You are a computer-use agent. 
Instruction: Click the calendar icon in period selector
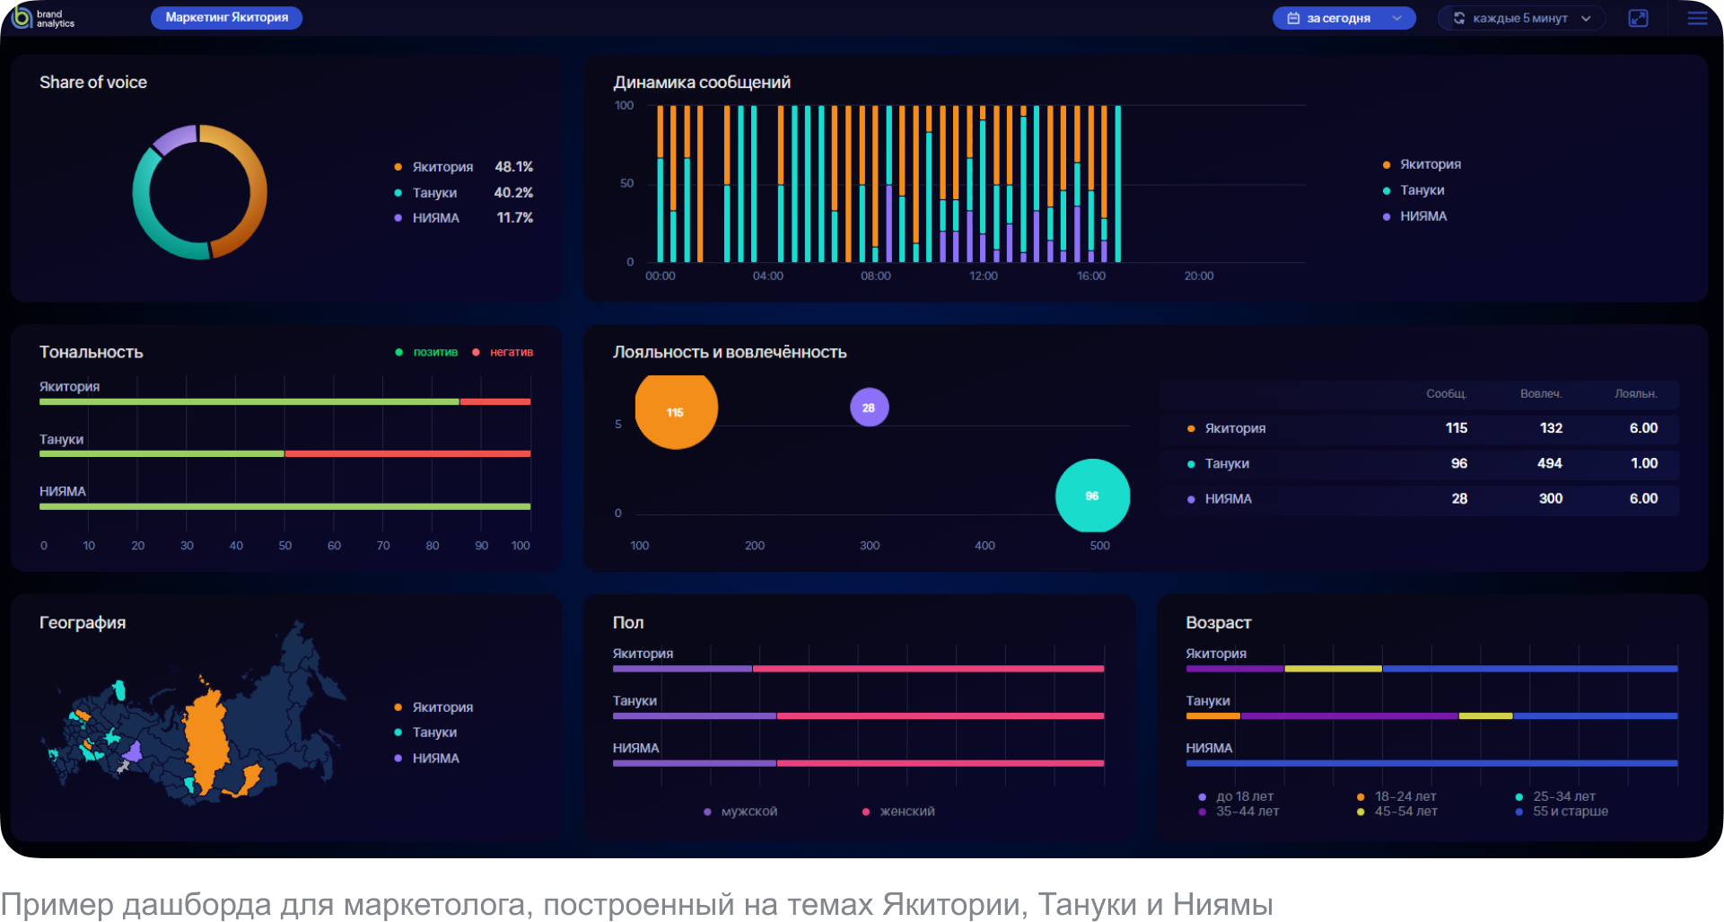(x=1293, y=18)
